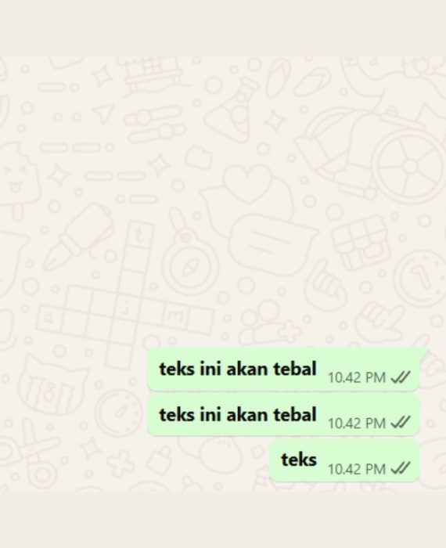Viewport: 446px width, 548px height.
Task: Click the 10.42 PM timestamp on the first message
Action: tap(357, 378)
